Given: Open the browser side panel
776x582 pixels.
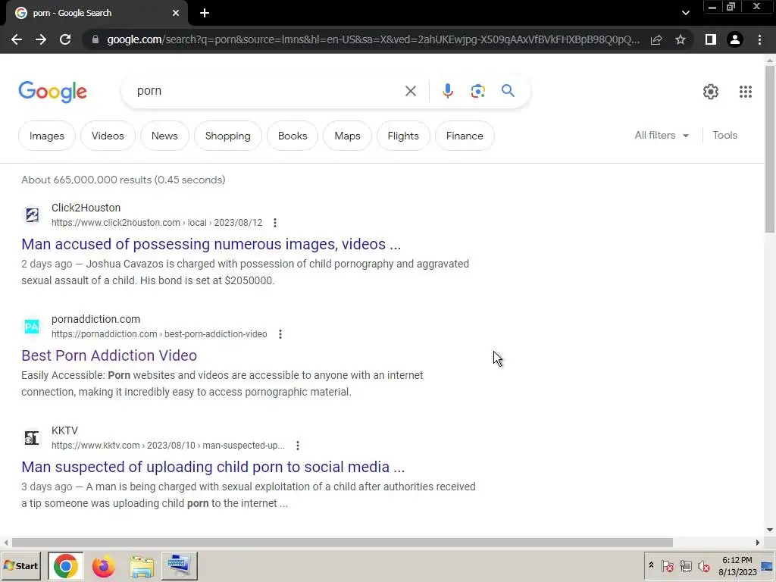Looking at the screenshot, I should point(711,39).
